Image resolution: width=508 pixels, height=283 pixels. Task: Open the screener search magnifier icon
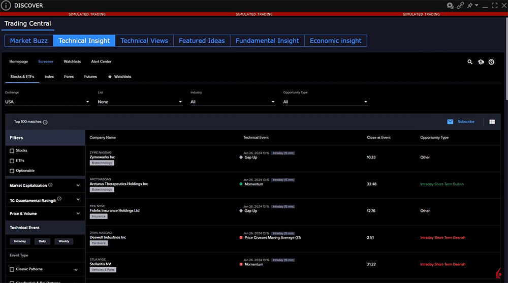470,62
